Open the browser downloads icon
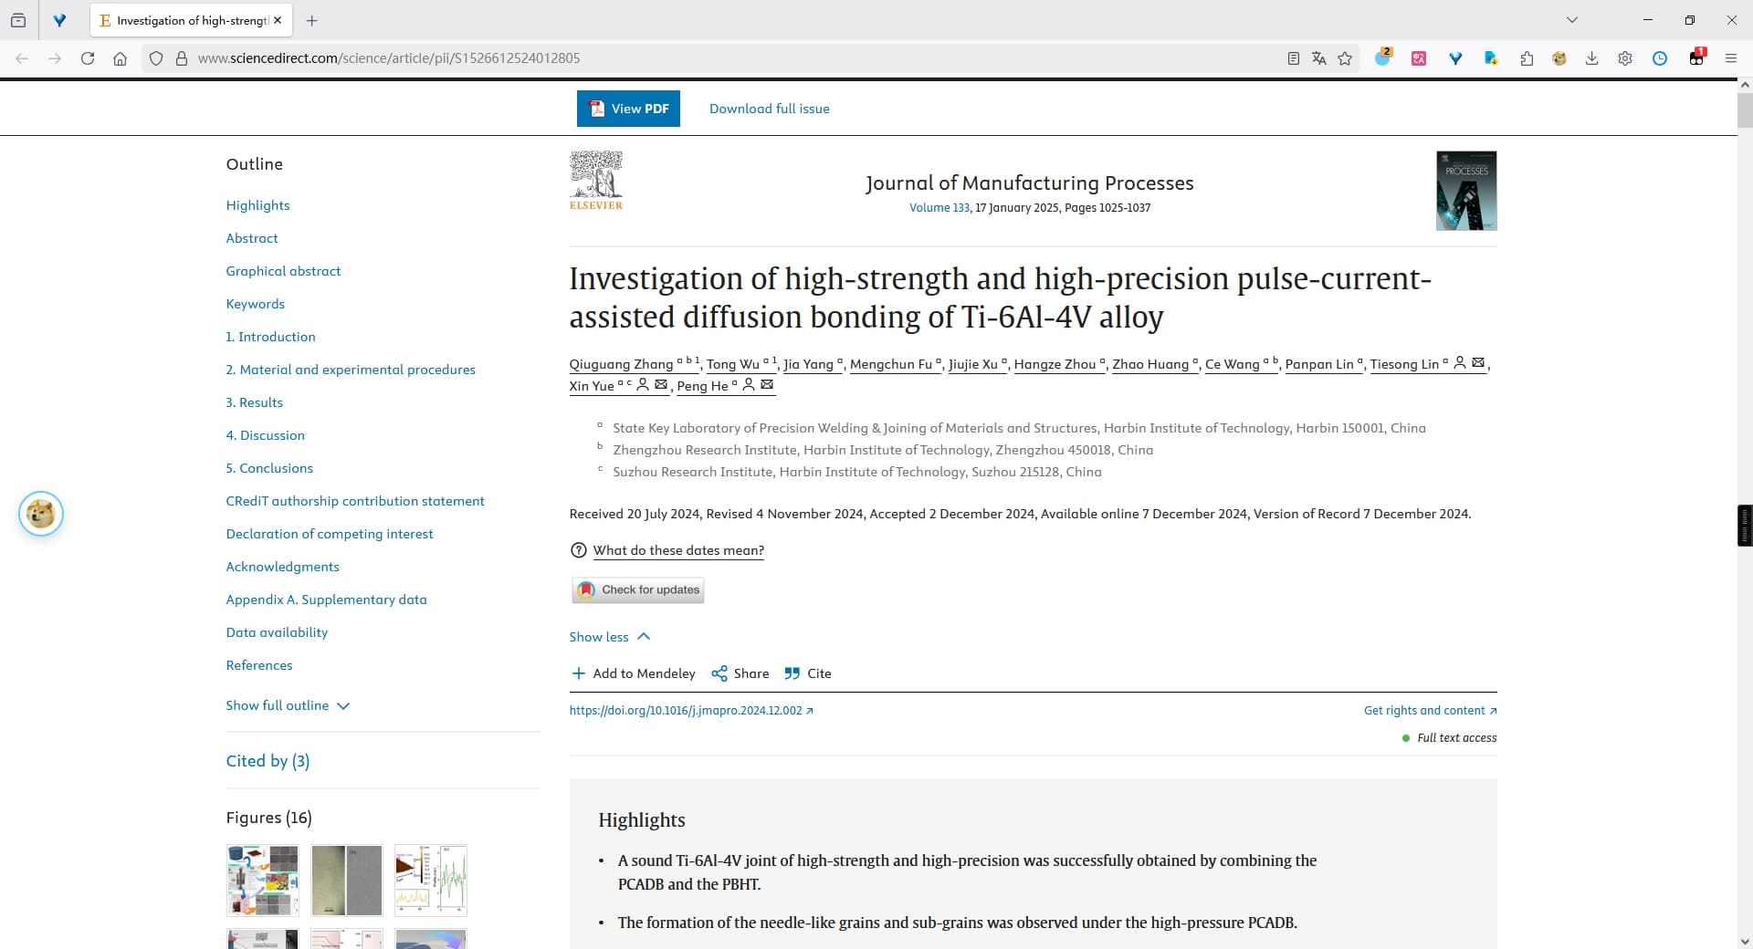Viewport: 1753px width, 949px height. [1591, 58]
